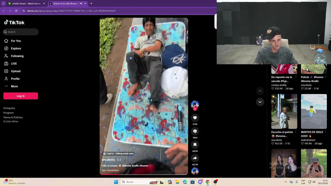Click the Log in button

tap(21, 96)
